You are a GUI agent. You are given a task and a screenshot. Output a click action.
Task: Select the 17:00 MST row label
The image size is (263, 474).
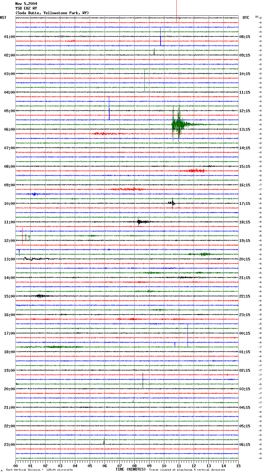[10, 333]
